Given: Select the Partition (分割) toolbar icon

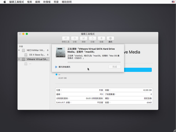Looking at the screenshot, I should point(75,38).
